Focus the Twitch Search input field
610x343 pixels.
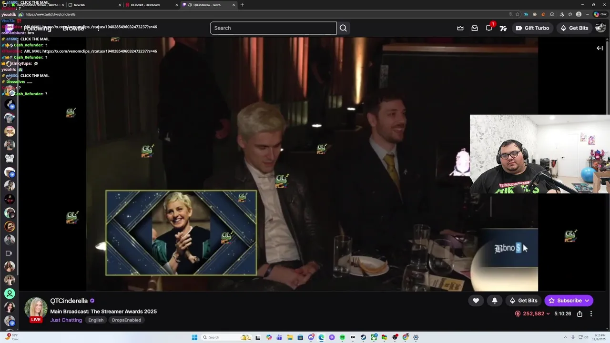273,28
